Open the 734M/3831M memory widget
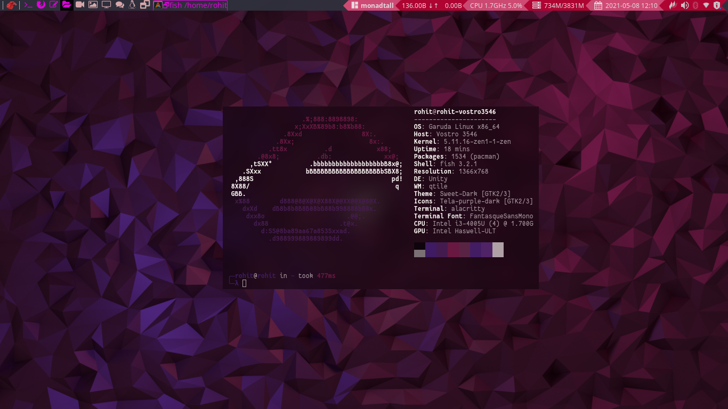 tap(560, 5)
